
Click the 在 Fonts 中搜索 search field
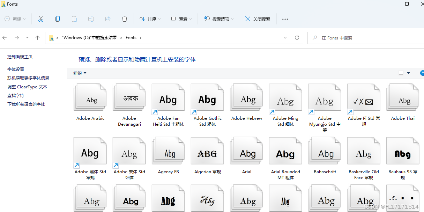coord(365,38)
